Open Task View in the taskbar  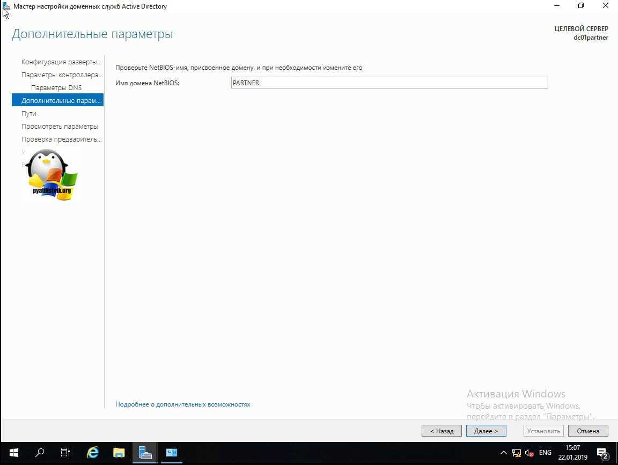coord(65,453)
